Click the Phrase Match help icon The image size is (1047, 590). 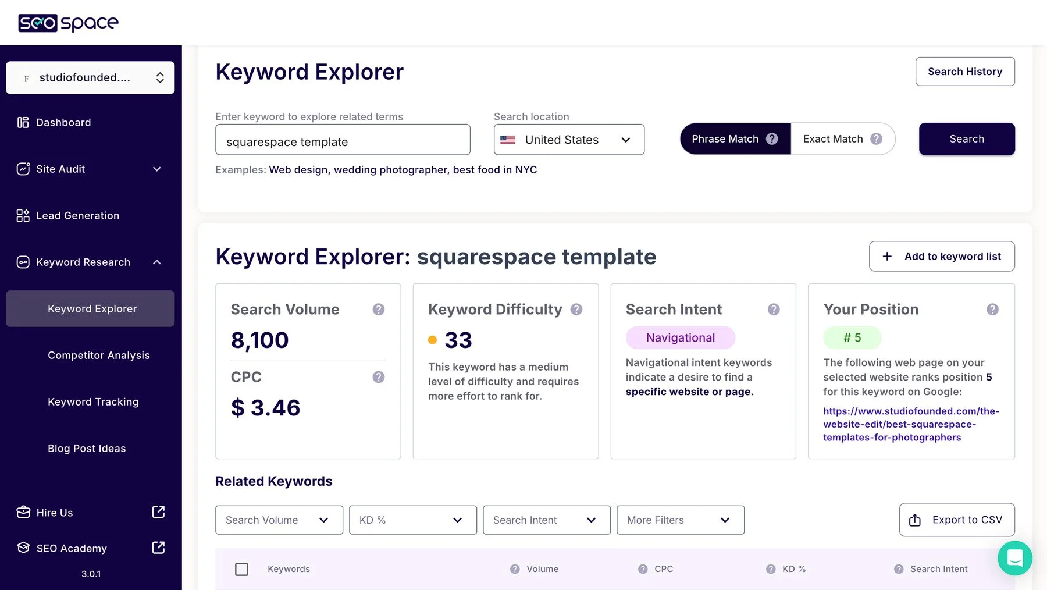pyautogui.click(x=772, y=139)
